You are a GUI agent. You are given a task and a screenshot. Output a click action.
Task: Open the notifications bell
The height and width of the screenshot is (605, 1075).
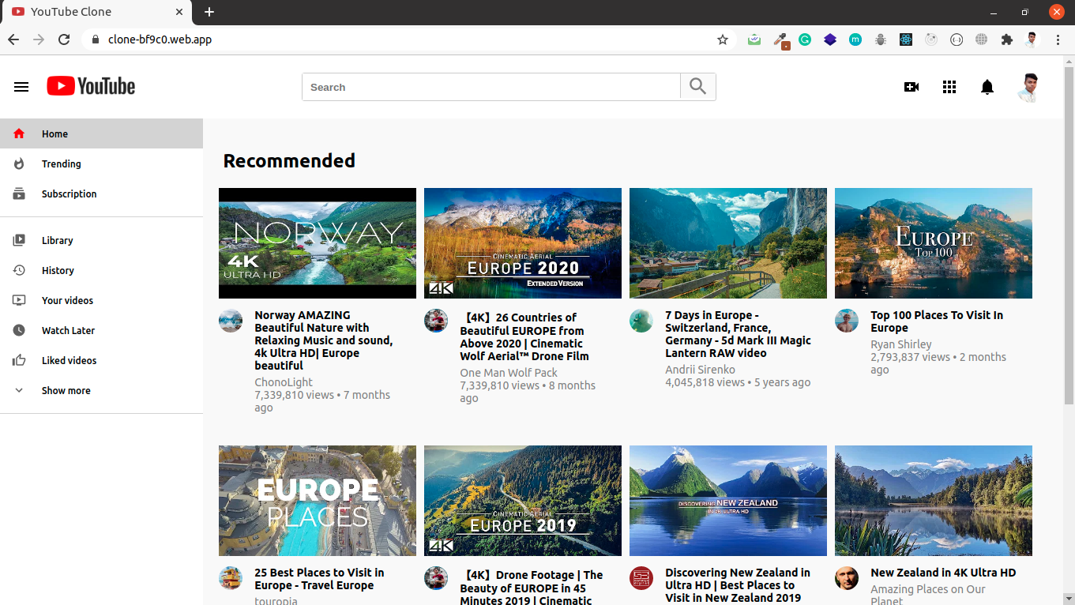point(987,87)
